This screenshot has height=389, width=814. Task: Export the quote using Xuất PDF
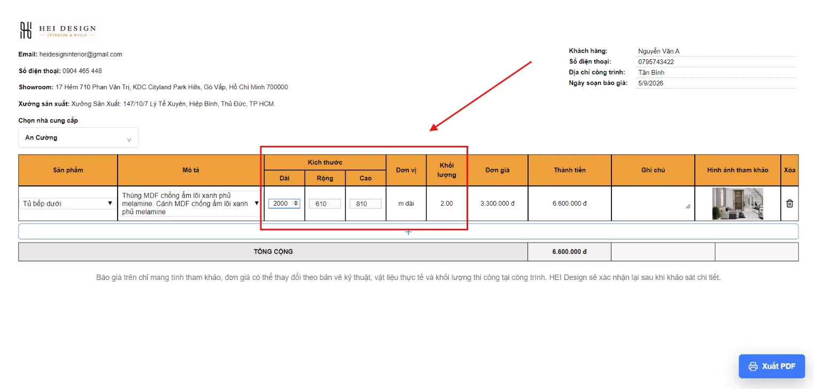coord(772,366)
